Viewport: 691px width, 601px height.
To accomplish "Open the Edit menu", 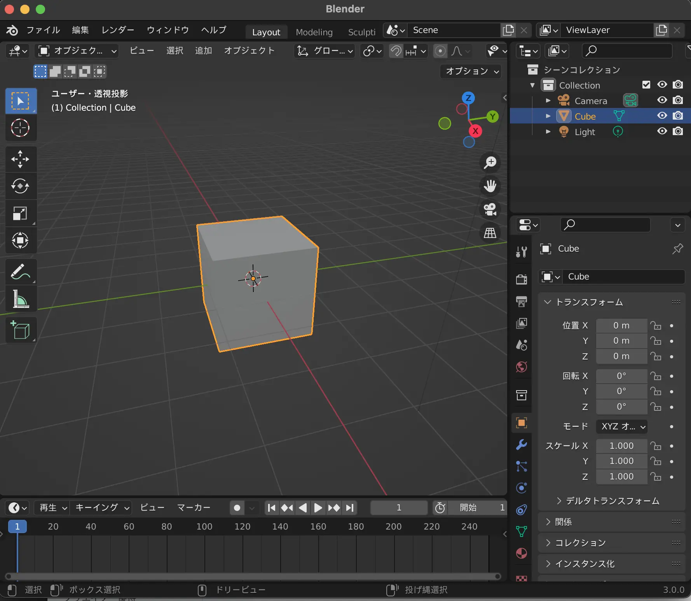I will (x=80, y=30).
